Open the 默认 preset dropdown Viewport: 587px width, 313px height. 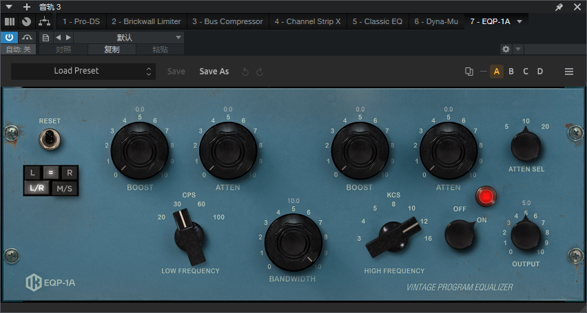tap(128, 37)
